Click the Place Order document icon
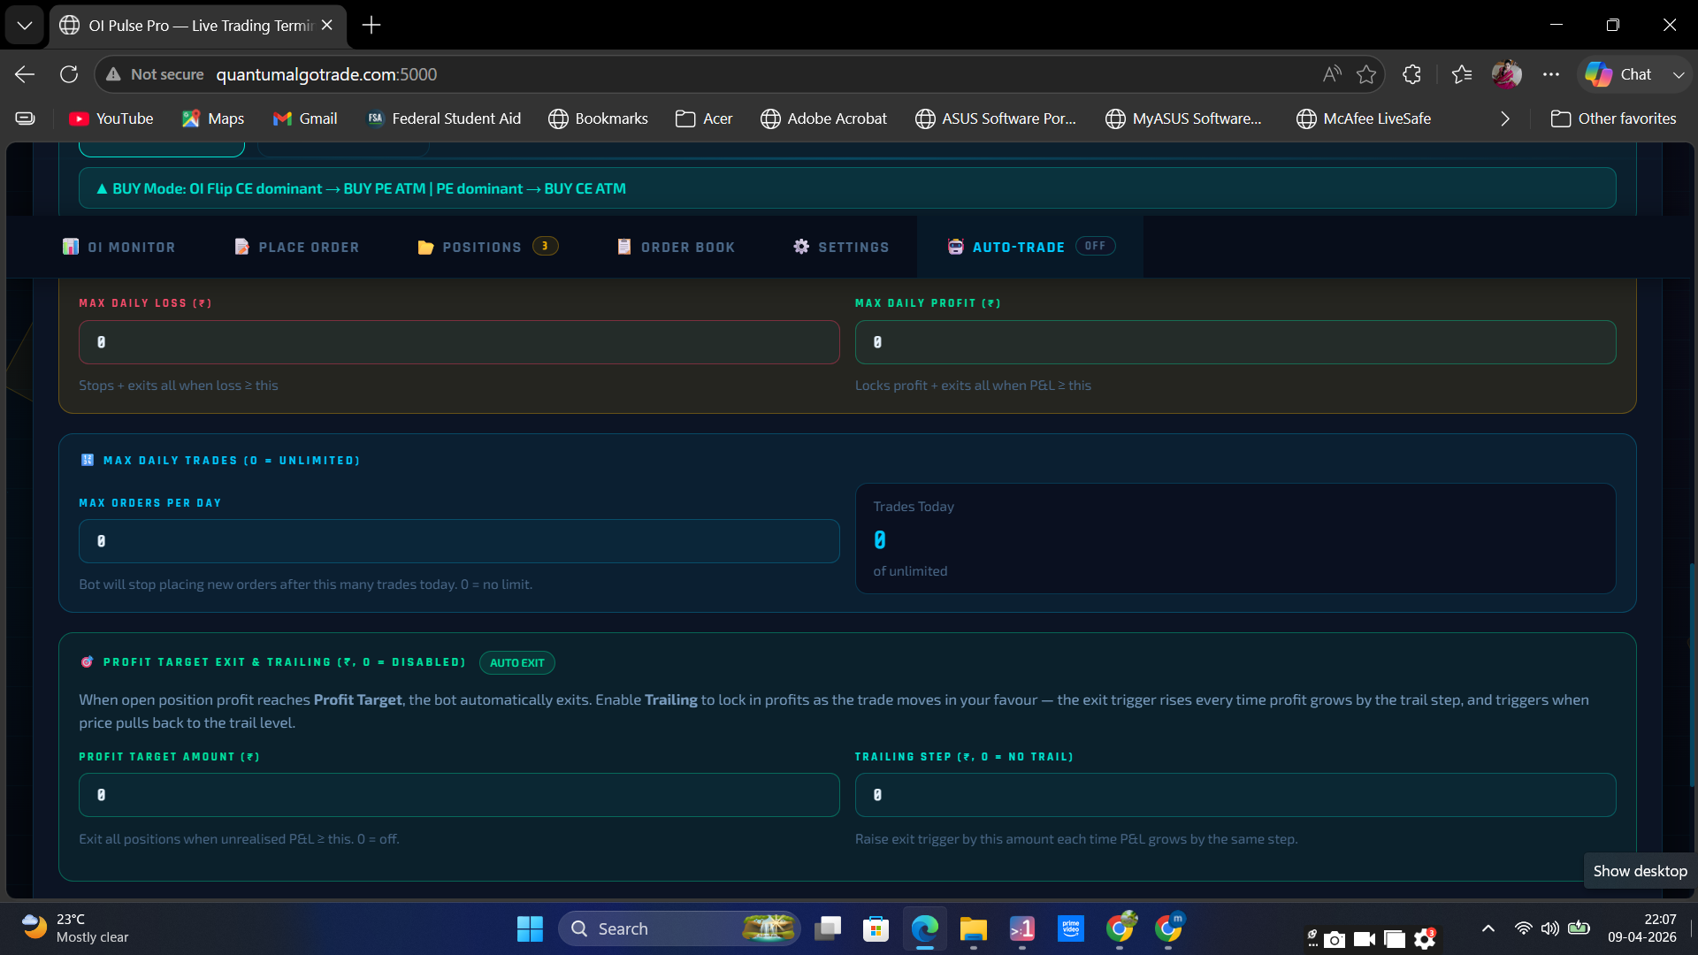This screenshot has height=955, width=1698. [241, 247]
